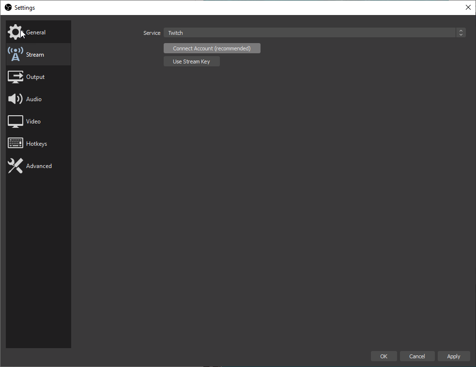The image size is (476, 367).
Task: Close the Settings window
Action: click(x=468, y=7)
